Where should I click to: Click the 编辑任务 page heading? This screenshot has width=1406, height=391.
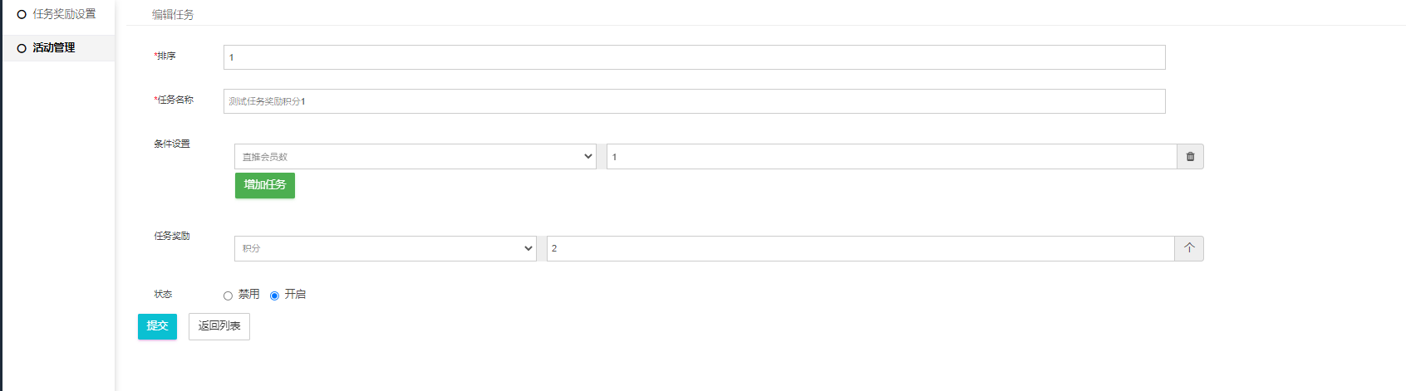point(173,15)
